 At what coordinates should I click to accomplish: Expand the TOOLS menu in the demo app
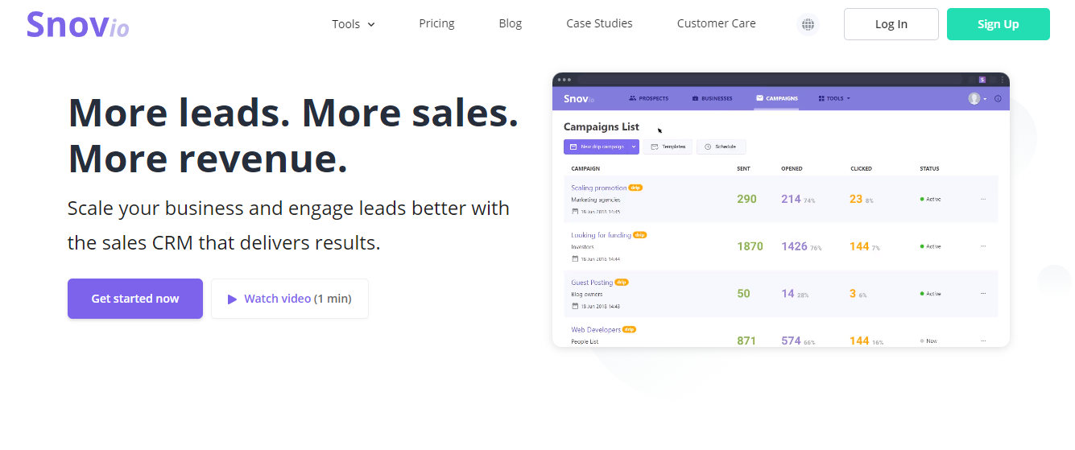click(834, 98)
